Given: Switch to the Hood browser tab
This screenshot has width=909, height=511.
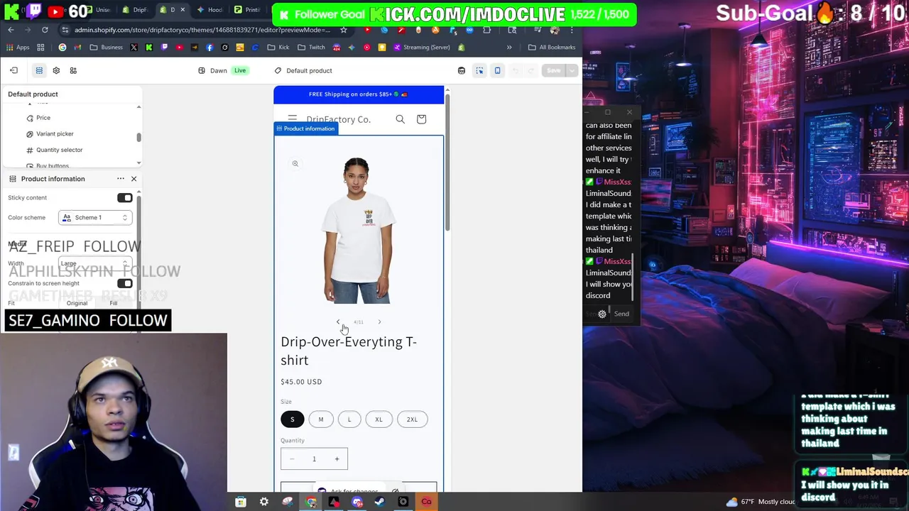Looking at the screenshot, I should [x=210, y=10].
